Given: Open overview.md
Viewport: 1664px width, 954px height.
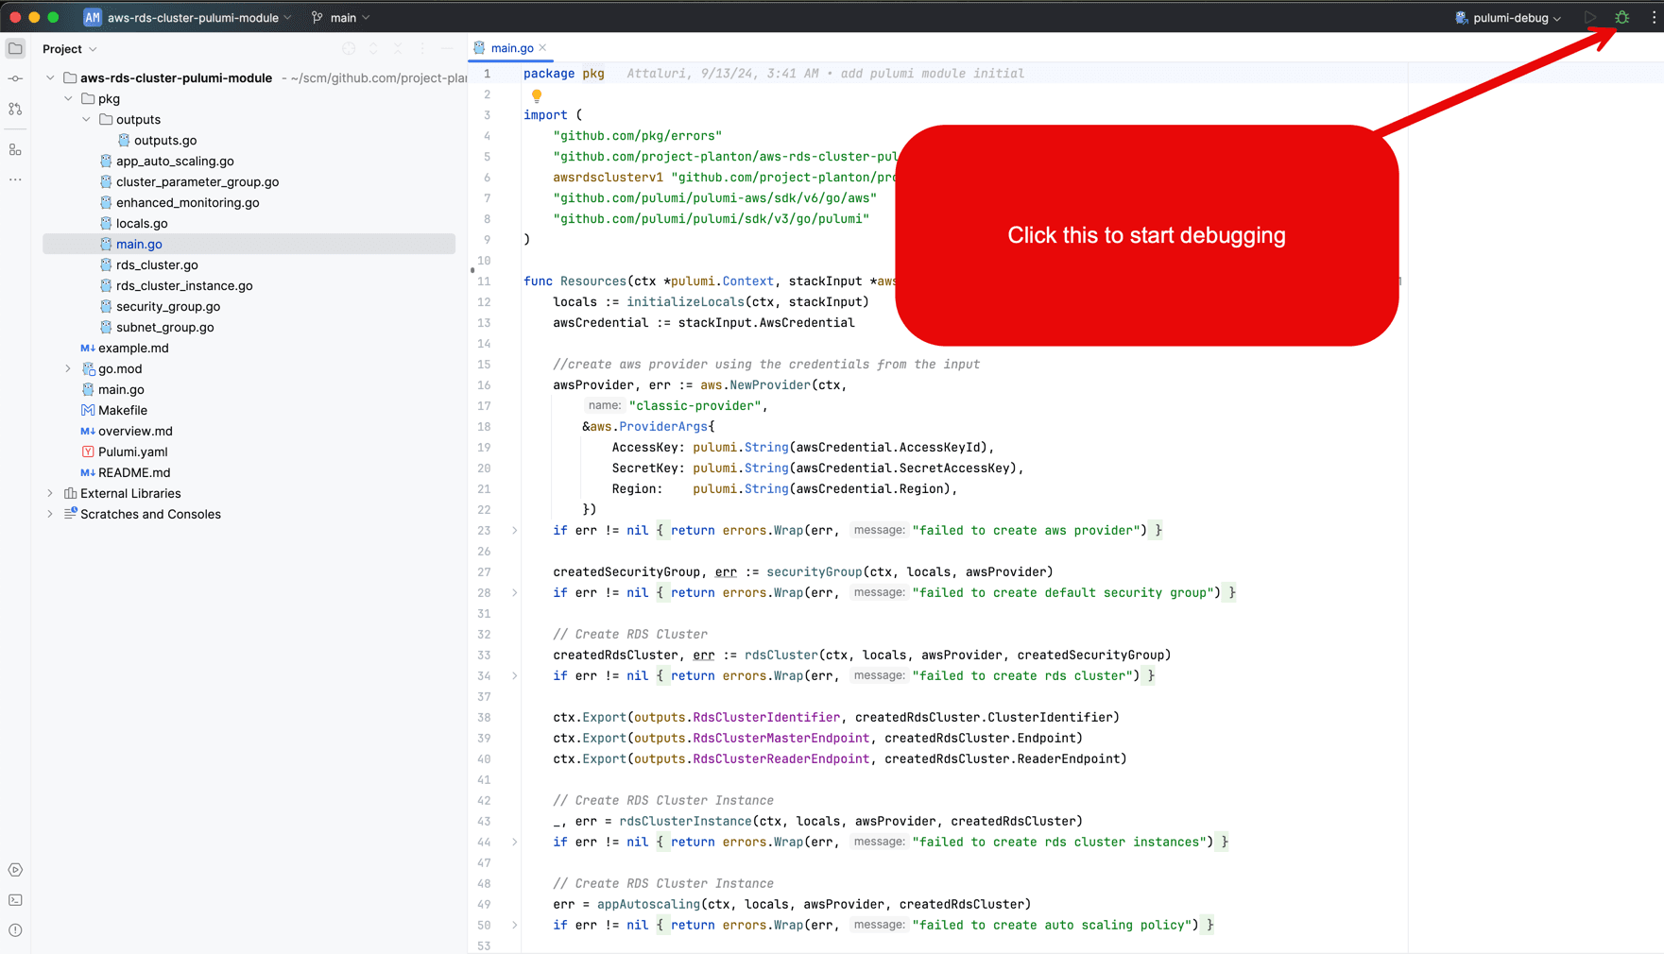Looking at the screenshot, I should (135, 432).
